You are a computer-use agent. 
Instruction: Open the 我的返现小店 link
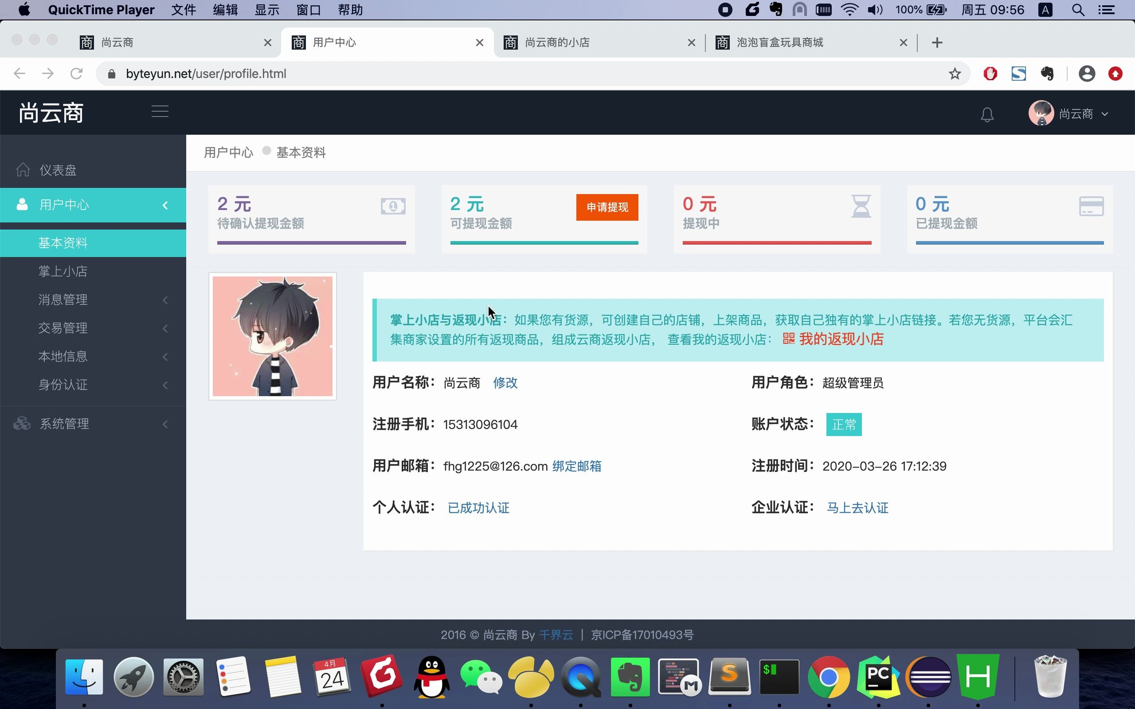tap(841, 339)
